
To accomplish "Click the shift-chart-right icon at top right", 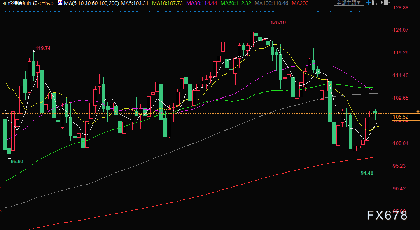I will coord(388,3).
